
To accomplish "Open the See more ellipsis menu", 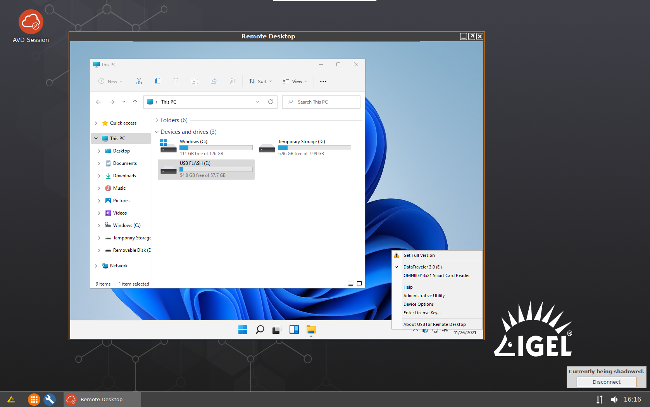I will pos(323,81).
